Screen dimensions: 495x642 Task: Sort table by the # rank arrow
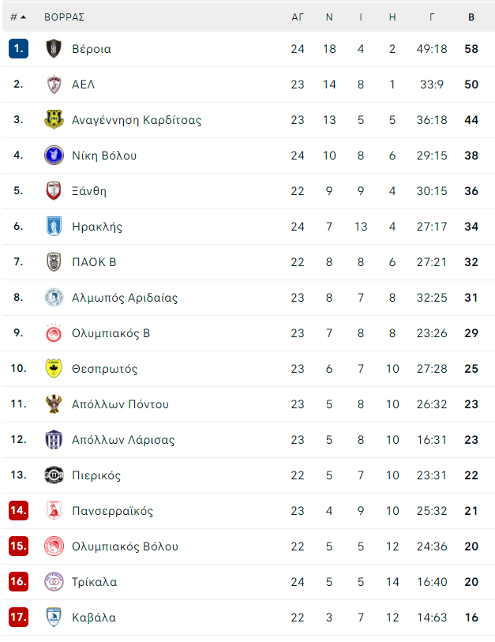pos(18,17)
